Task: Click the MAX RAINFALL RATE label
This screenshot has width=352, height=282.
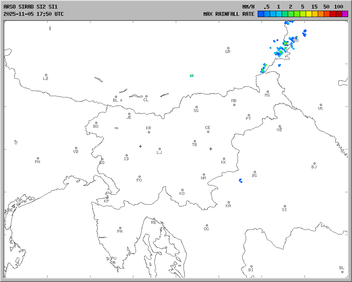Action: click(229, 14)
